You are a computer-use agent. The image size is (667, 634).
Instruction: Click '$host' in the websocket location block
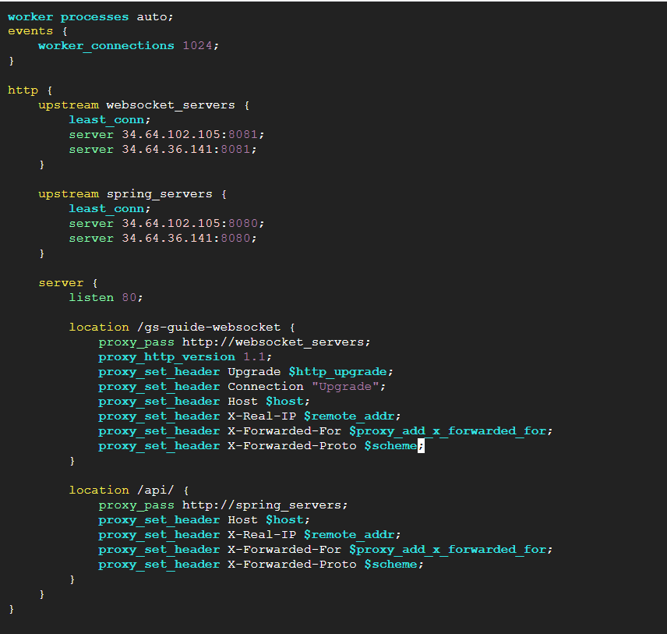tap(284, 402)
